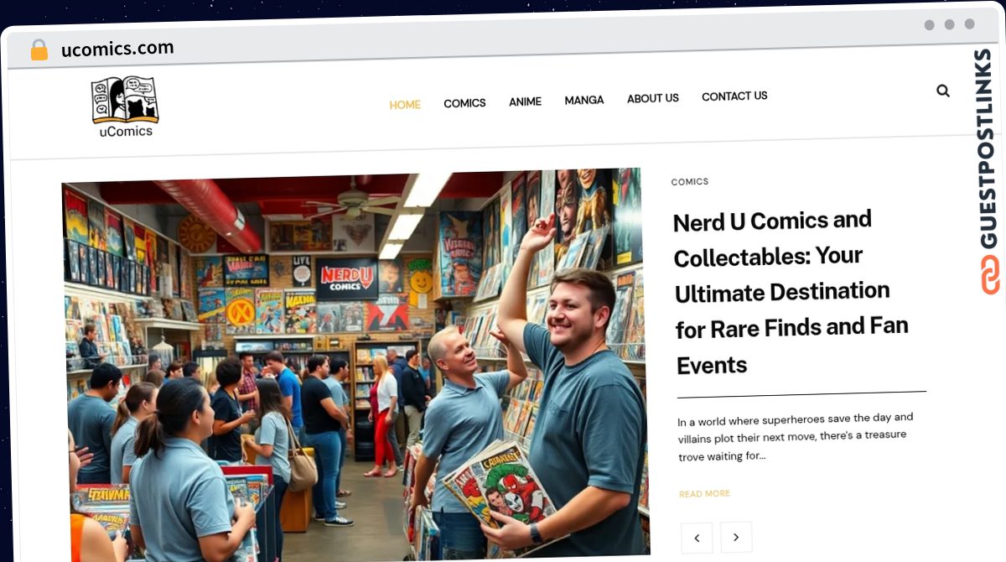The width and height of the screenshot is (1006, 562).
Task: Click the Comics category label above headline
Action: (x=690, y=181)
